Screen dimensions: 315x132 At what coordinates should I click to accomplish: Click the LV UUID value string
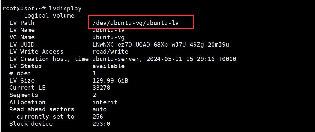coord(161,45)
